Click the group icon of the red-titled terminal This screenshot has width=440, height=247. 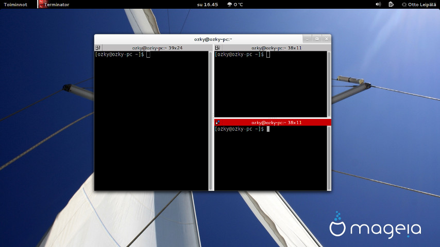(217, 122)
